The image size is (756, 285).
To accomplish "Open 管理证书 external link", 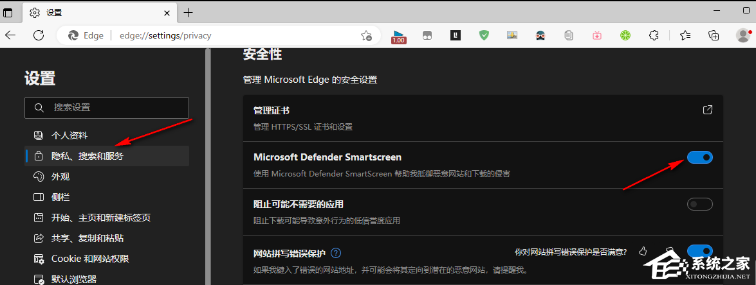I will 708,110.
